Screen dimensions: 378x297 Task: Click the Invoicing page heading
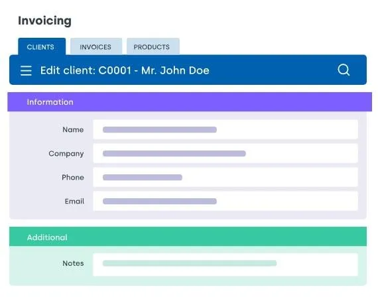point(44,21)
